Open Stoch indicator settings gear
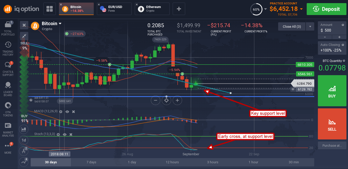This screenshot has height=169, width=348. (58, 134)
